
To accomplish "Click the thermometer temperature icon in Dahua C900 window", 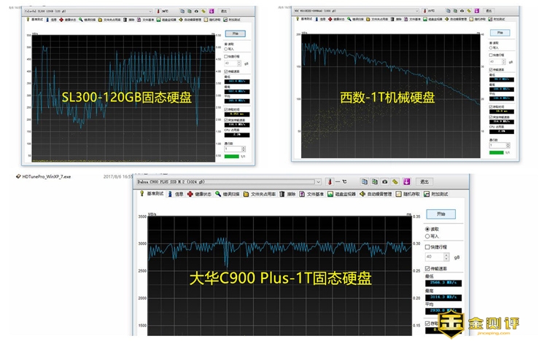I will (x=330, y=181).
